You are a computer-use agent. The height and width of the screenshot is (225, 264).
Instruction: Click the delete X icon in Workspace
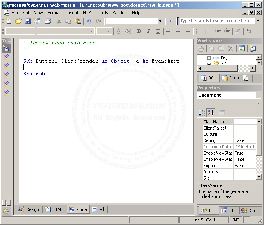[x=231, y=49]
